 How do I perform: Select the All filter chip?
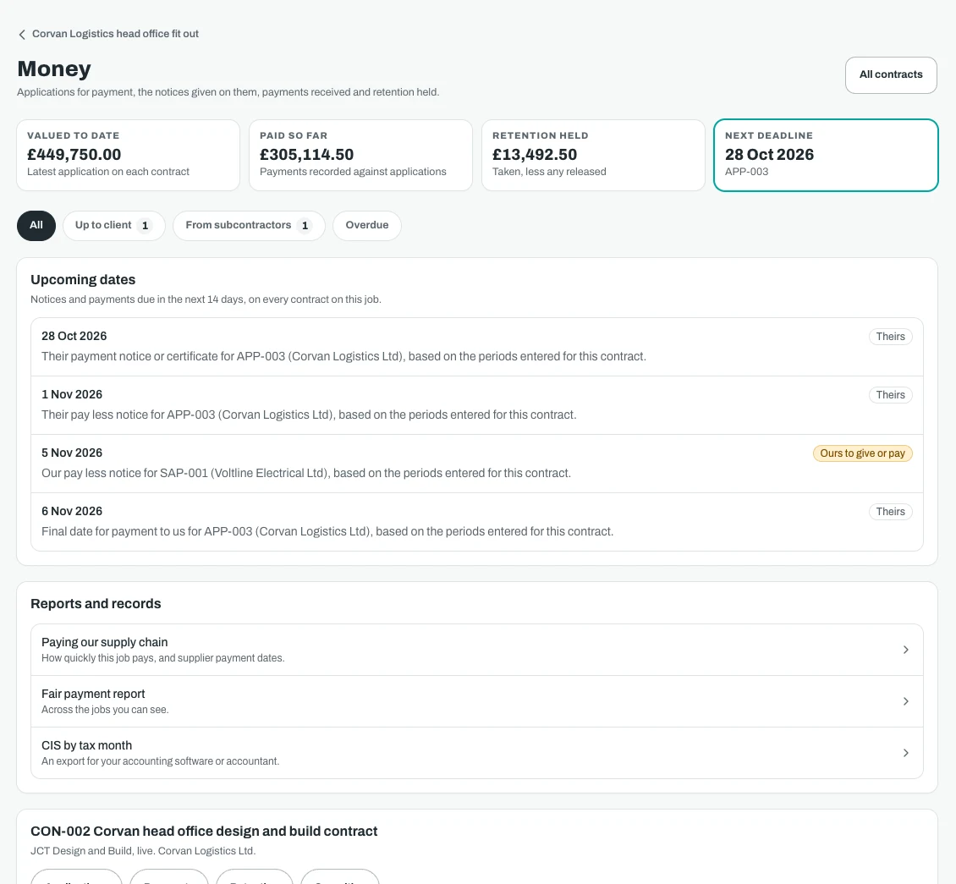click(x=36, y=226)
